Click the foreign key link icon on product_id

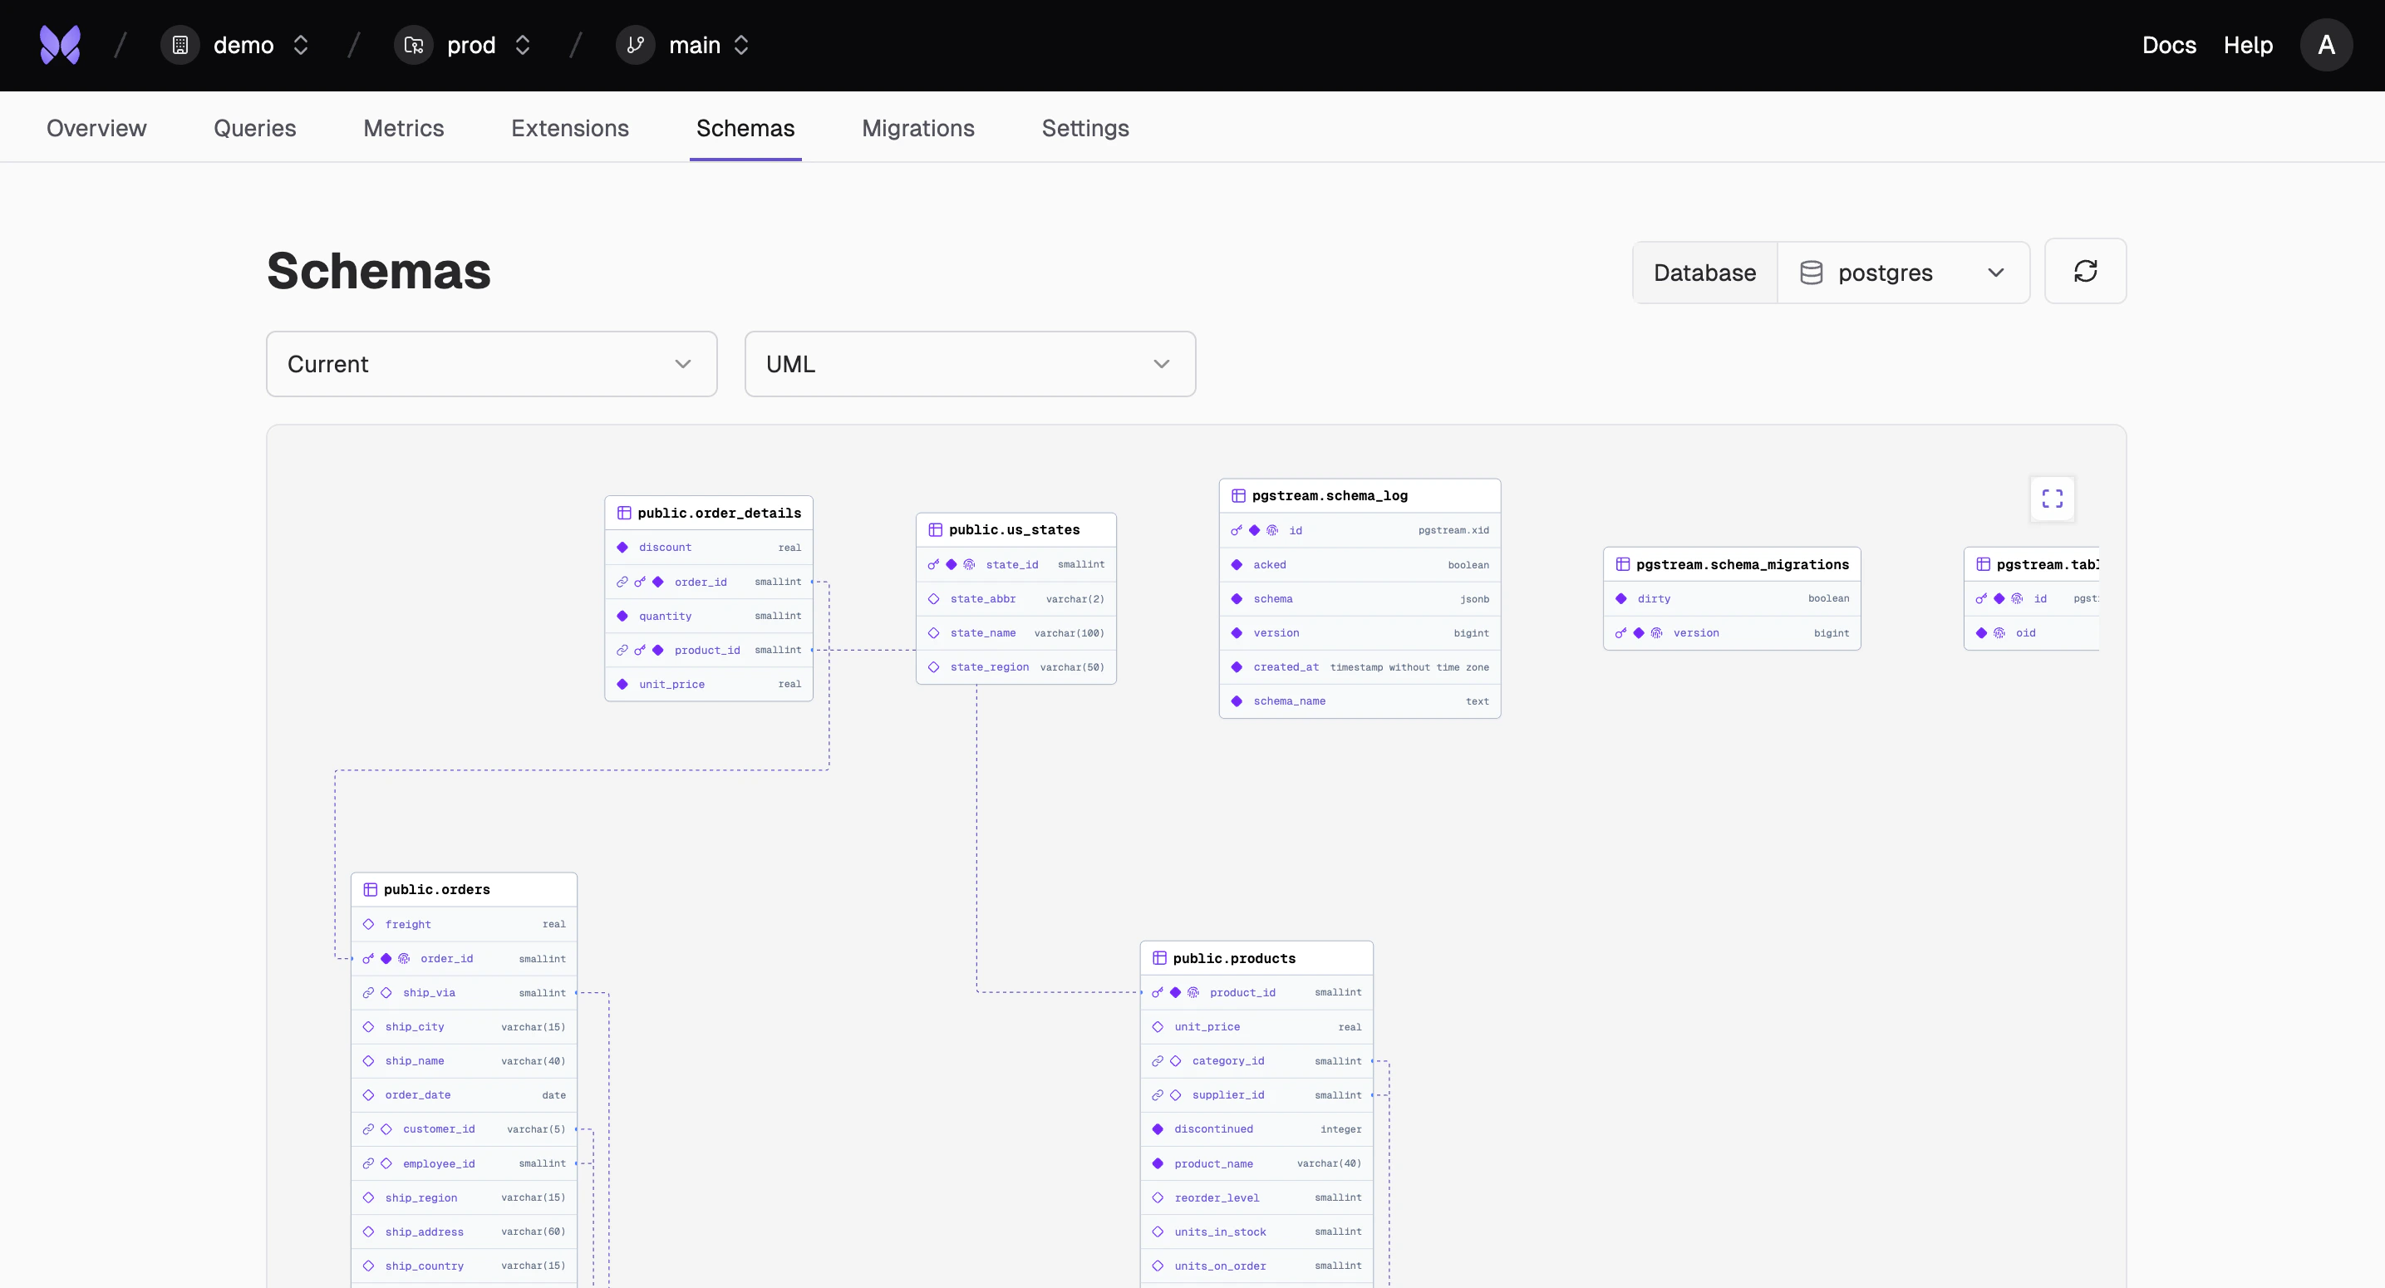622,649
